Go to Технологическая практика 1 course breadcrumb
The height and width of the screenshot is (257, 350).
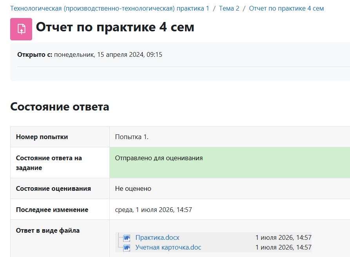110,9
